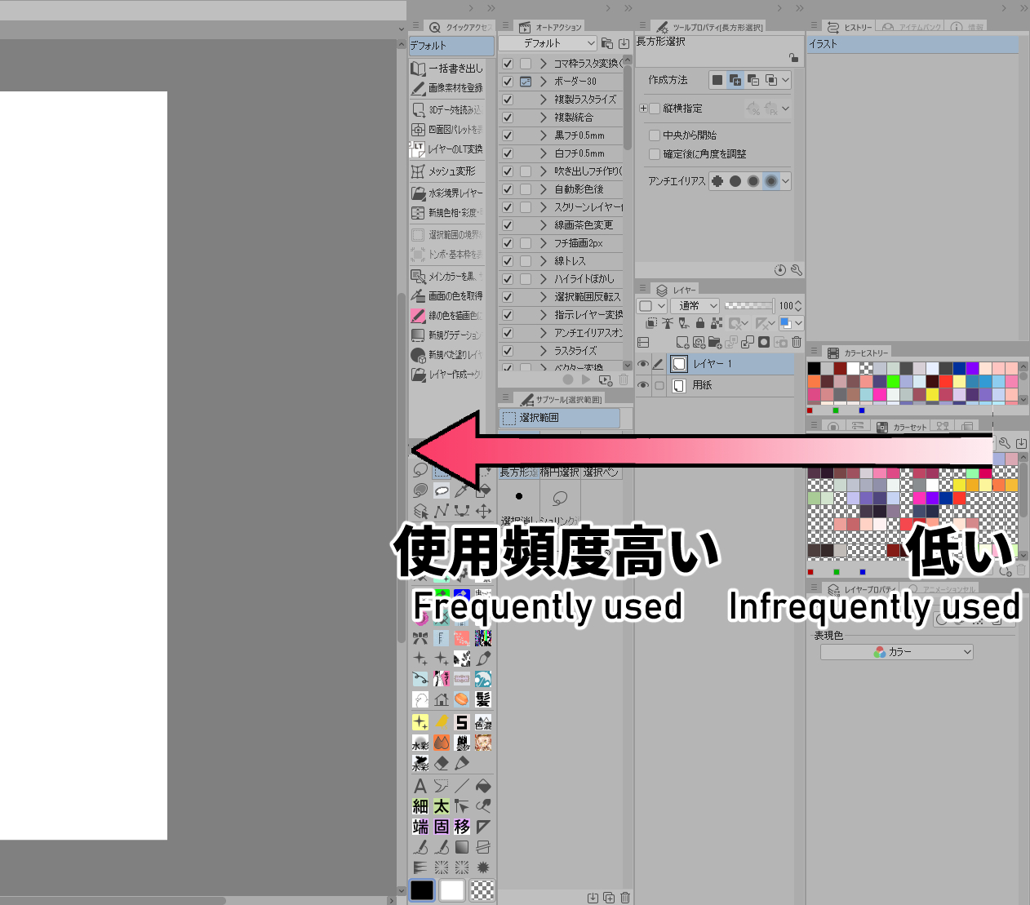1030x905 pixels.
Task: Expand the 線トレス auto action
Action: click(543, 261)
